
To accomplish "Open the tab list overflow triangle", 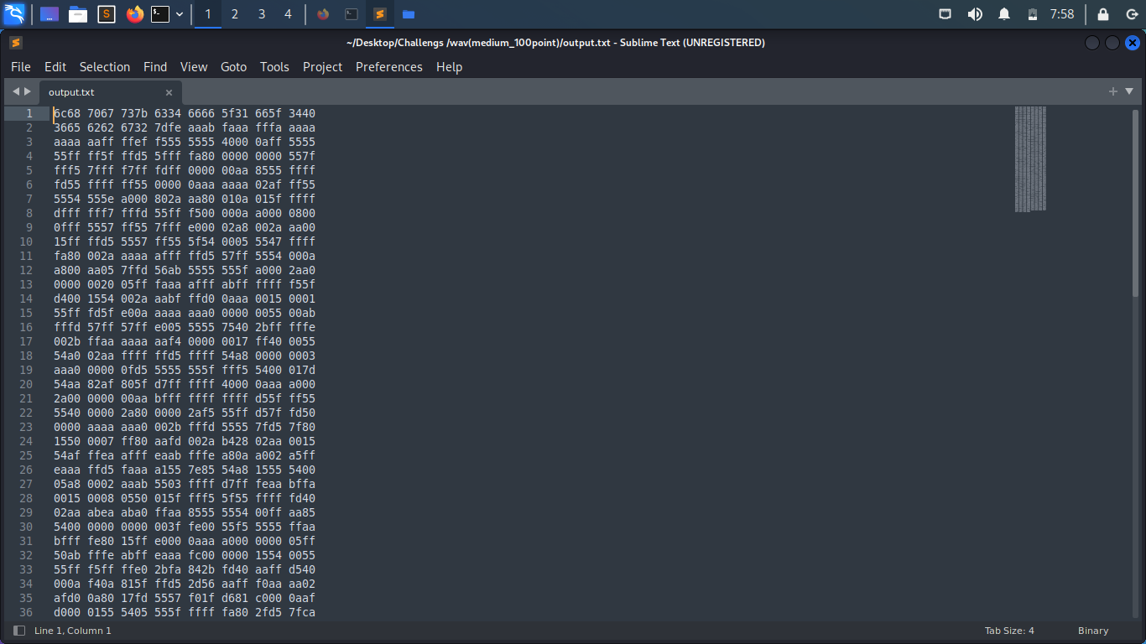I will coord(1128,92).
